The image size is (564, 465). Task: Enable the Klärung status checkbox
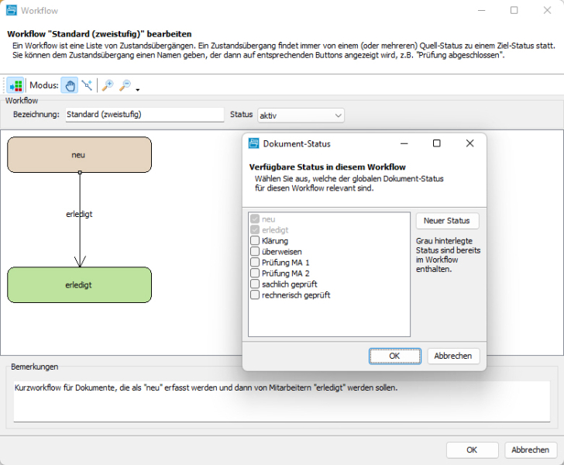click(x=255, y=240)
